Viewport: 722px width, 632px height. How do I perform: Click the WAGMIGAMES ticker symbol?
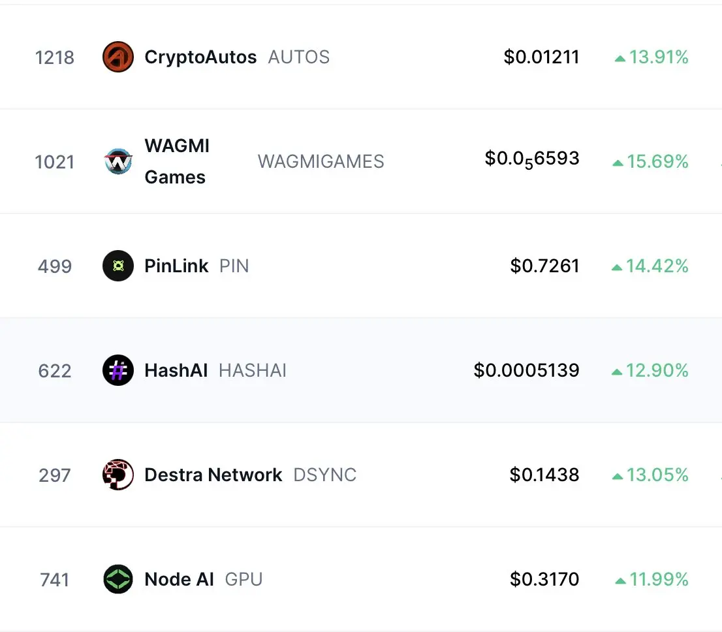(x=321, y=161)
